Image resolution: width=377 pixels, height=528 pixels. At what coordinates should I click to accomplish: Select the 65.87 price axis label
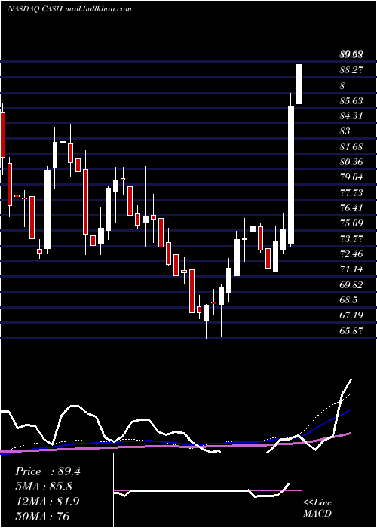tap(352, 331)
